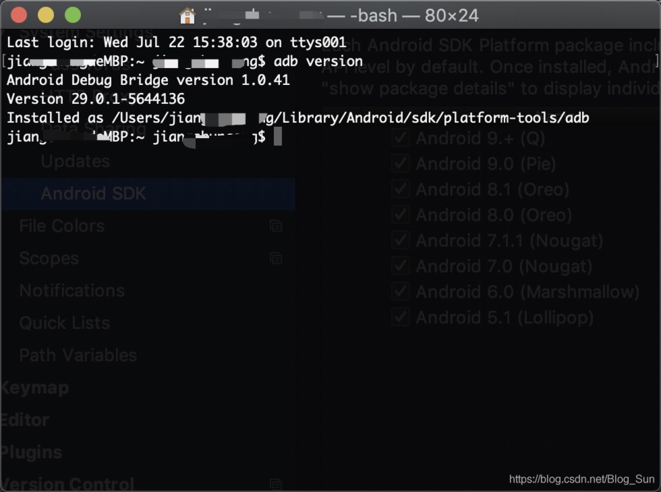This screenshot has height=492, width=661.
Task: Select Android SDK in the sidebar
Action: point(94,193)
